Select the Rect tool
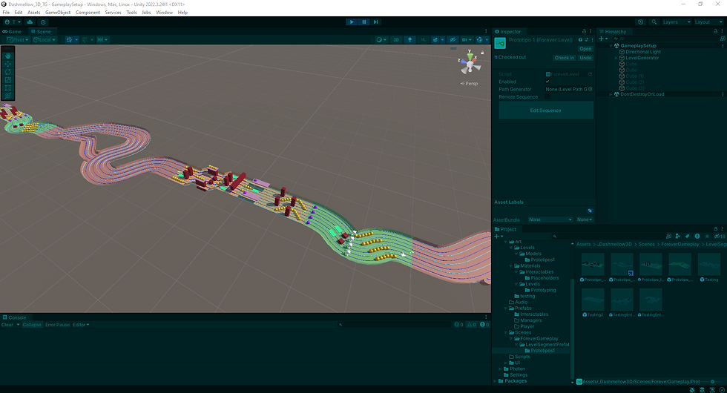The image size is (727, 393). click(x=8, y=87)
